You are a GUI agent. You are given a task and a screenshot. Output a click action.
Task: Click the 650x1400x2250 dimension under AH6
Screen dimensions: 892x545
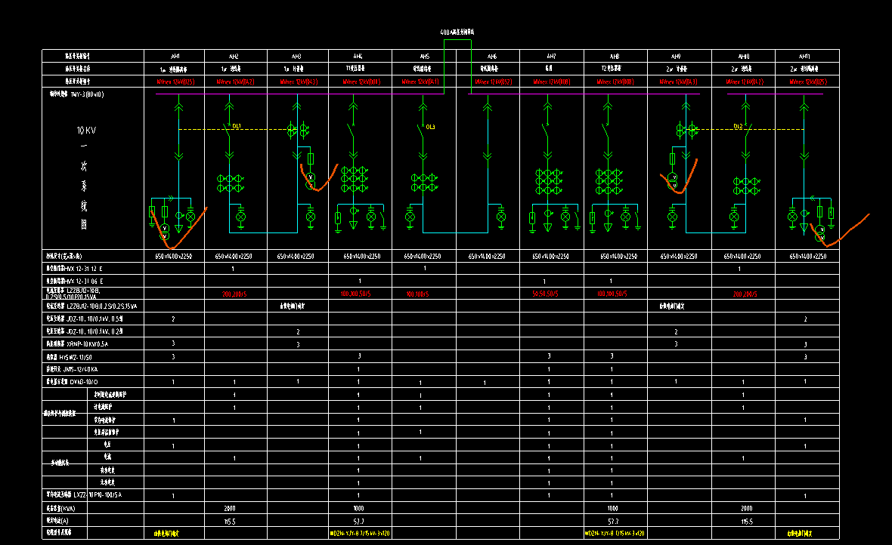487,257
